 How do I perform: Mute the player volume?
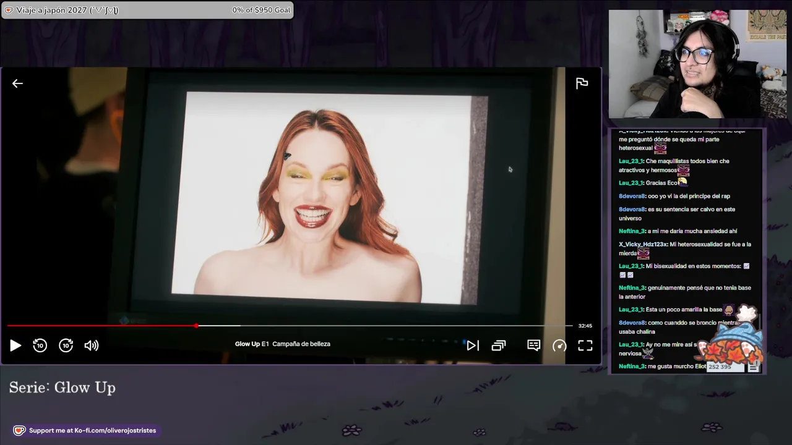pos(92,345)
